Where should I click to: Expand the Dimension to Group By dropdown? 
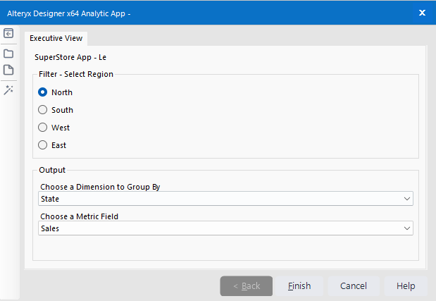[225, 199]
